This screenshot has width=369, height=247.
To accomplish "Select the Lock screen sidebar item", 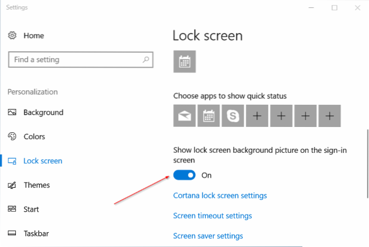I will point(42,161).
